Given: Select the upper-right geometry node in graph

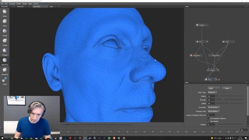Looking at the screenshot, I should coord(228,42).
